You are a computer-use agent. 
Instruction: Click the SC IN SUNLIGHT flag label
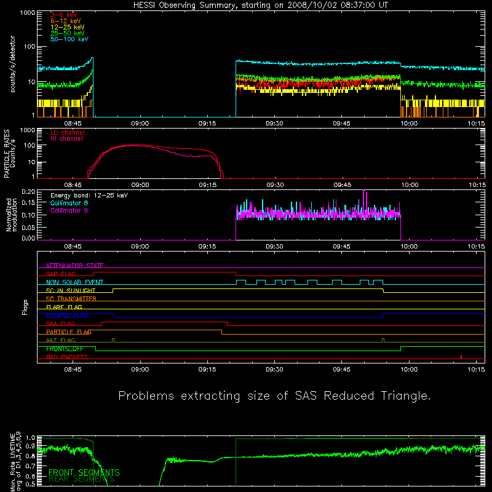[71, 290]
